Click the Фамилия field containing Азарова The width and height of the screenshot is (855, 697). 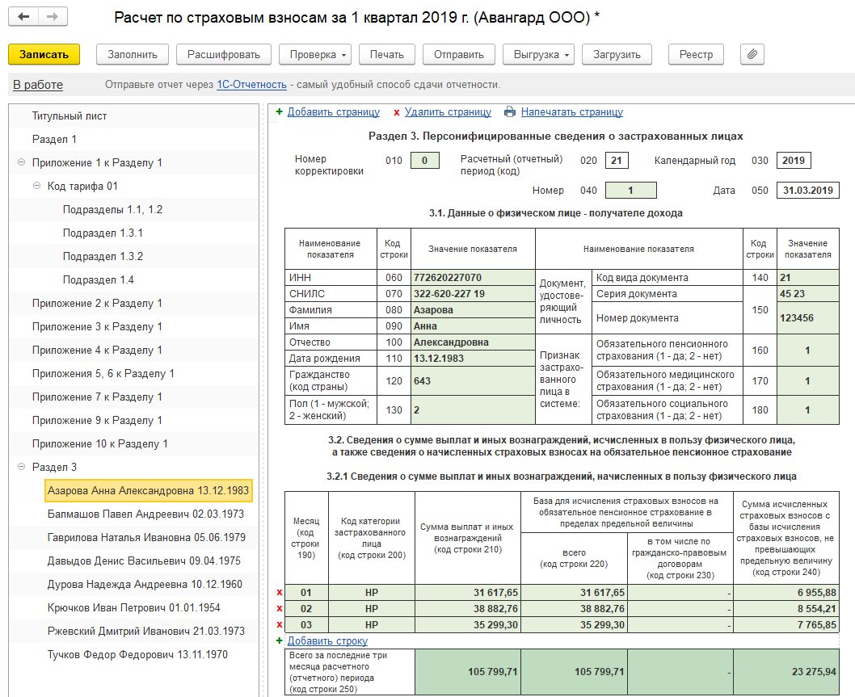(473, 309)
